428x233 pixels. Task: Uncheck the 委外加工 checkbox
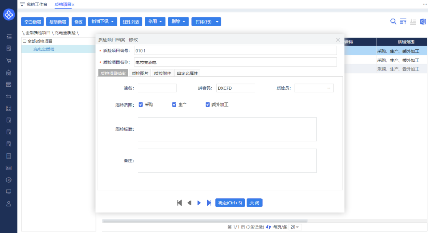tap(207, 104)
